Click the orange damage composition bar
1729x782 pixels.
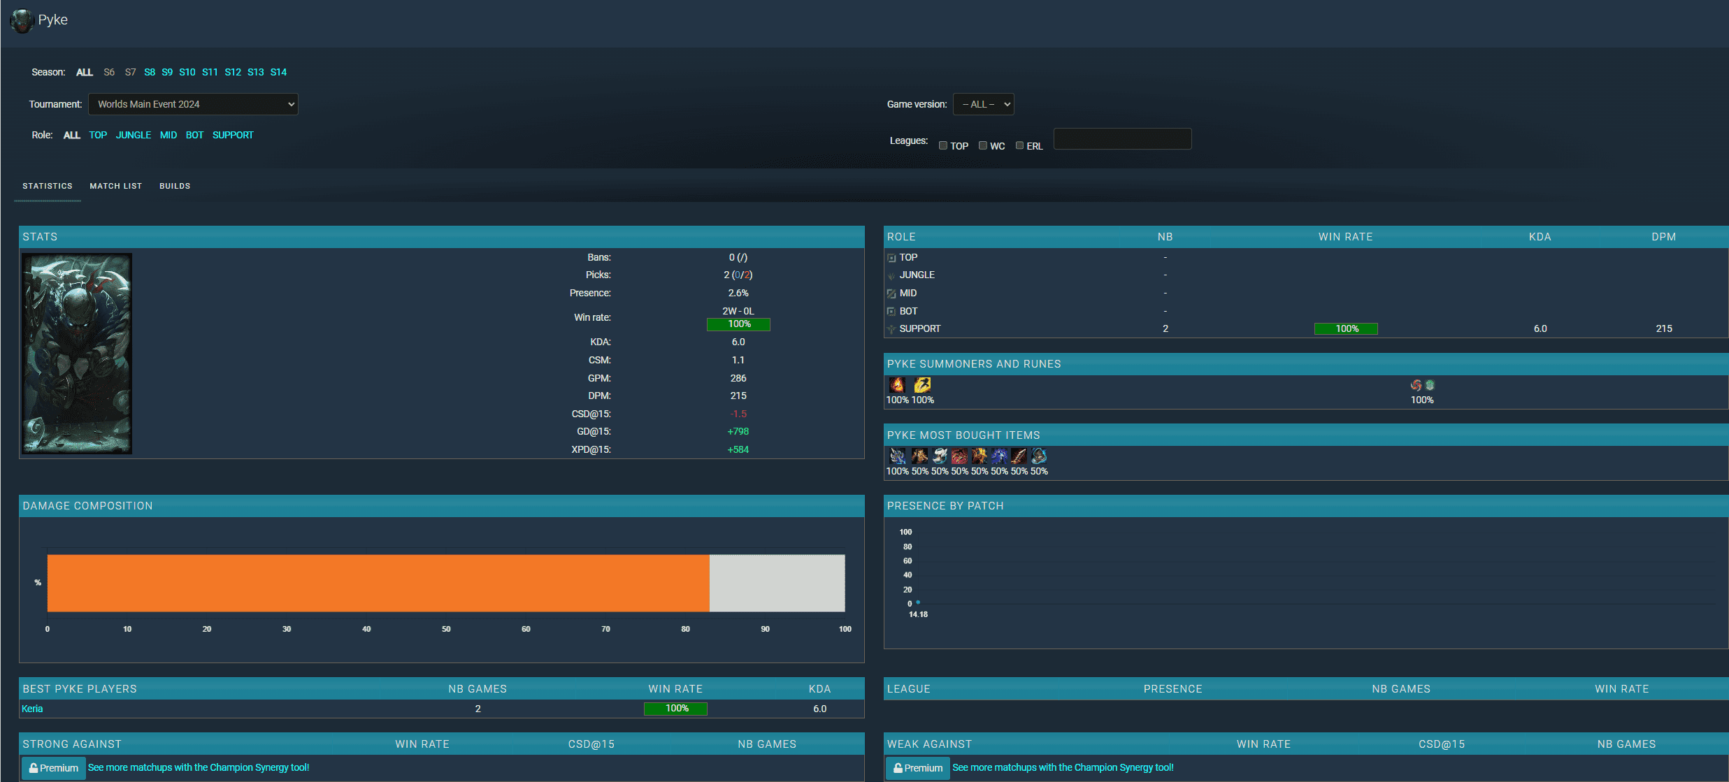pyautogui.click(x=378, y=583)
